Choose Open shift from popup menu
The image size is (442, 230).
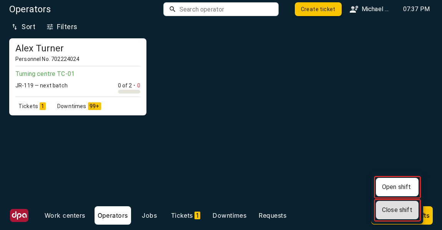point(397,187)
